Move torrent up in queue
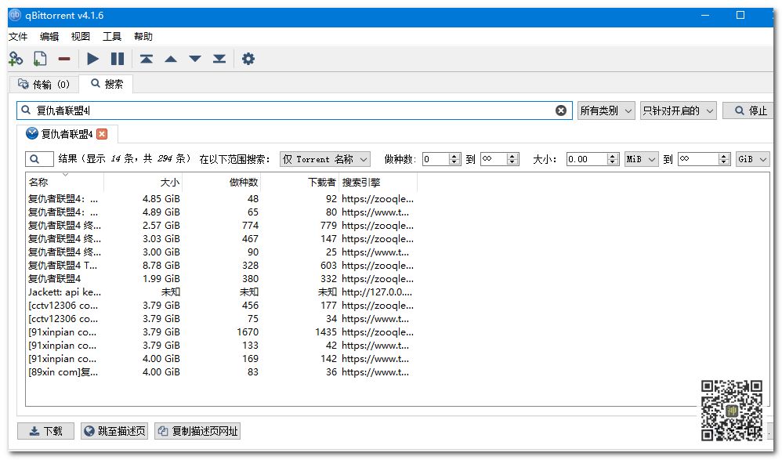 (x=171, y=59)
